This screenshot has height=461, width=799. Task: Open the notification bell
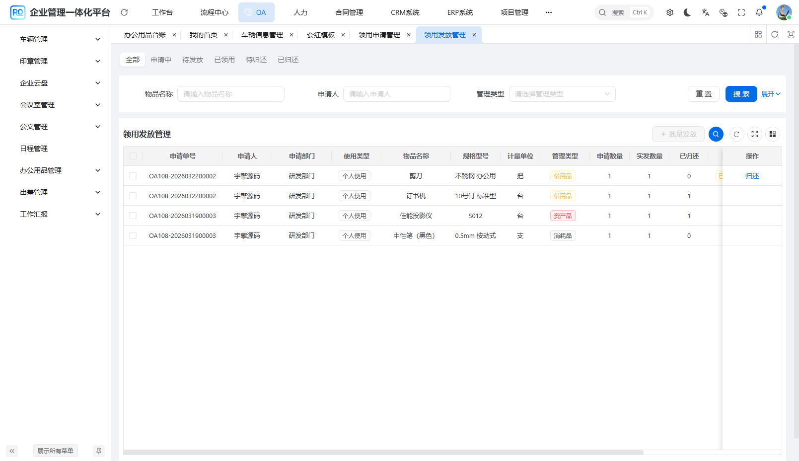[x=759, y=12]
